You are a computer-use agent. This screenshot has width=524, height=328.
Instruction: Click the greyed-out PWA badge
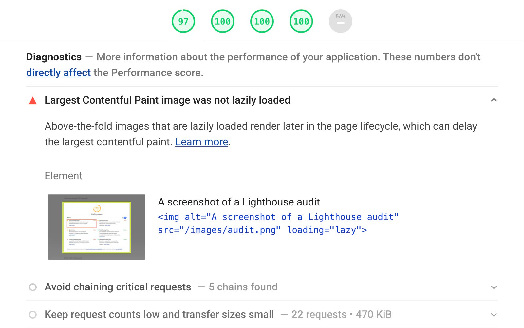tap(341, 21)
